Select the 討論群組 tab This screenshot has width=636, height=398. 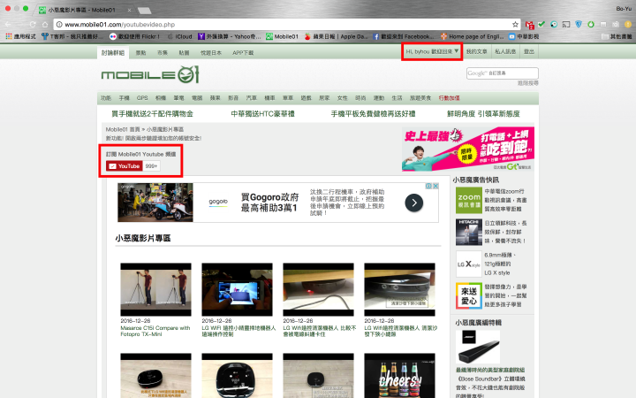tap(113, 53)
